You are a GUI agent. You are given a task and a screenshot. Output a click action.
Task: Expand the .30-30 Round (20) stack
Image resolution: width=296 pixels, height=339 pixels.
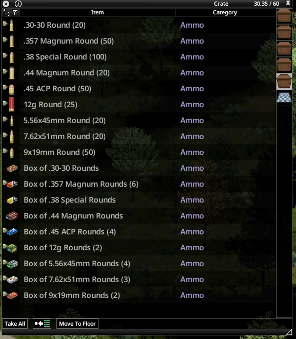5,24
